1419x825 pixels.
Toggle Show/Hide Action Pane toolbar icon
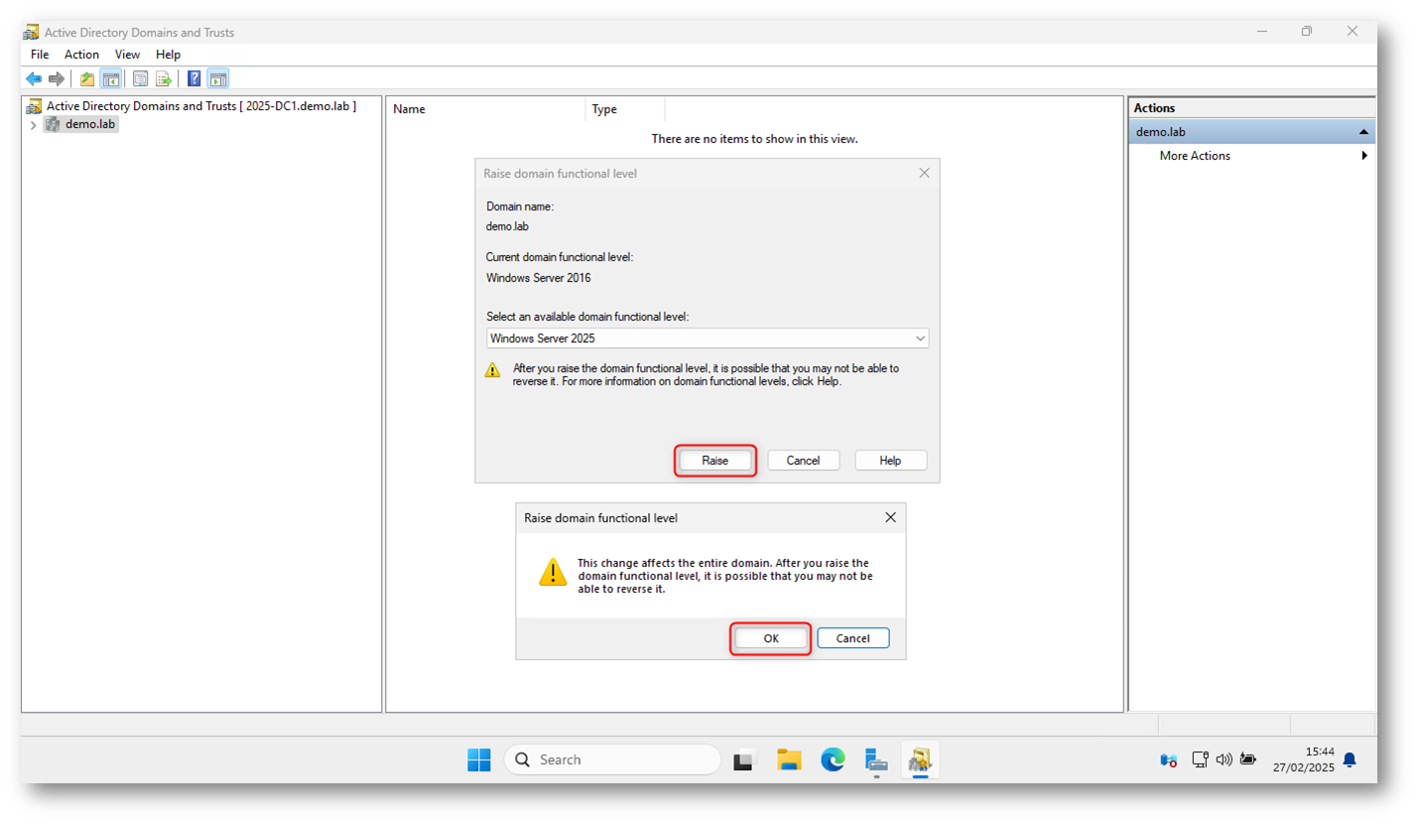click(218, 78)
